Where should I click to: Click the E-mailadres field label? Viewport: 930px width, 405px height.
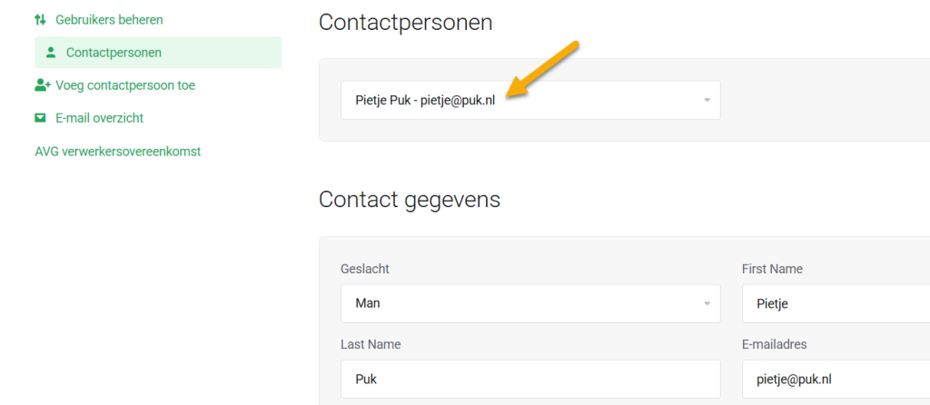point(775,344)
